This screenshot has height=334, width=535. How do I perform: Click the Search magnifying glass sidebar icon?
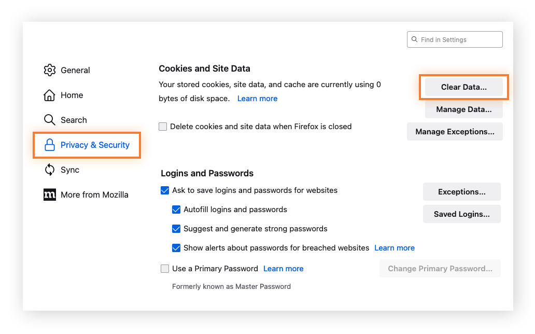click(x=50, y=120)
